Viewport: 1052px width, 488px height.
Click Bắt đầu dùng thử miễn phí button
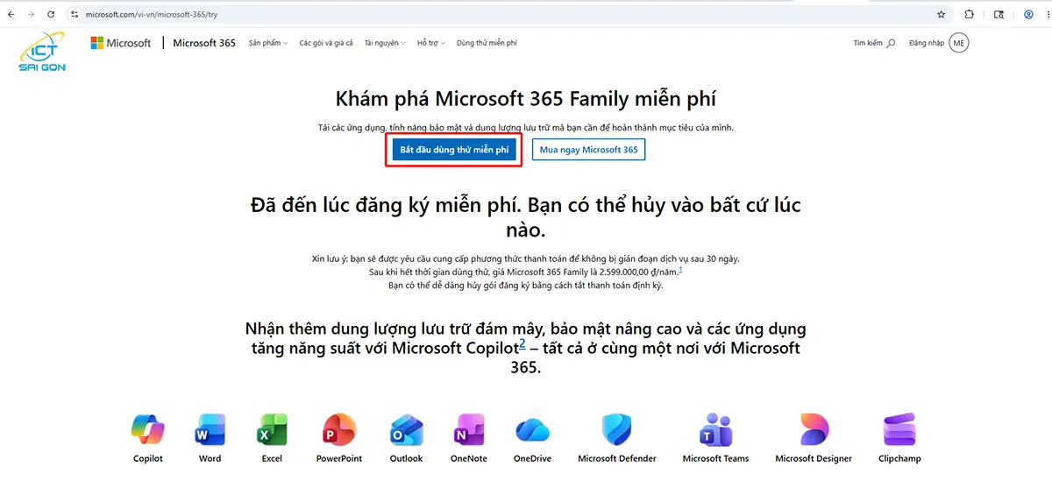(454, 150)
